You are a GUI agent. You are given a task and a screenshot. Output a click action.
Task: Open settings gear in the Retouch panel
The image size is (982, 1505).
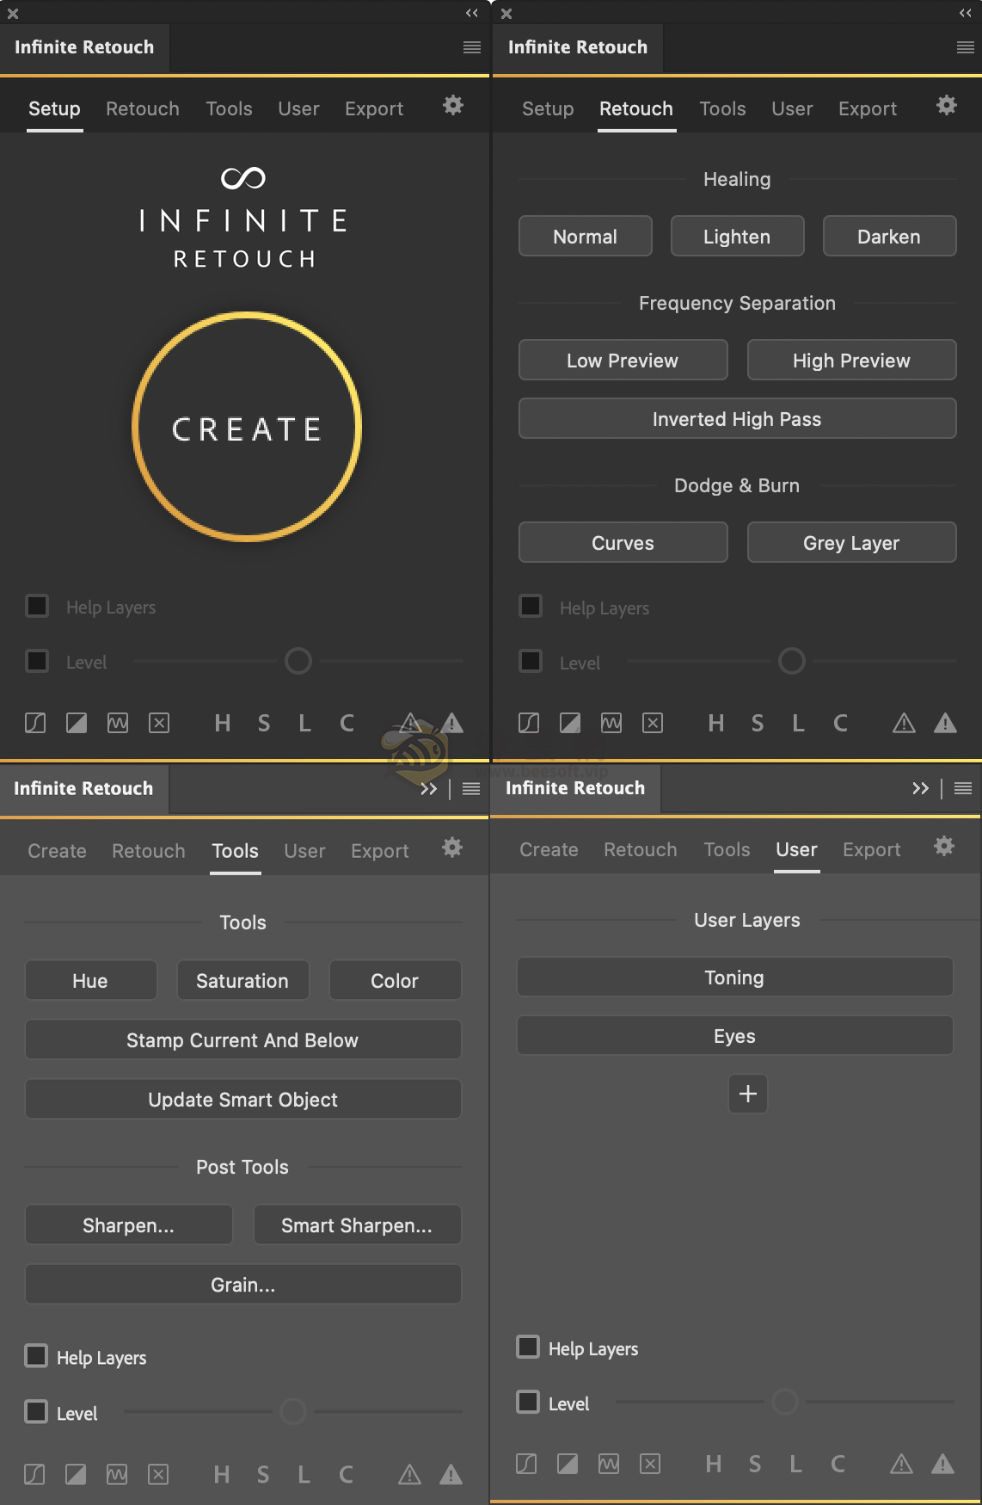[x=947, y=105]
